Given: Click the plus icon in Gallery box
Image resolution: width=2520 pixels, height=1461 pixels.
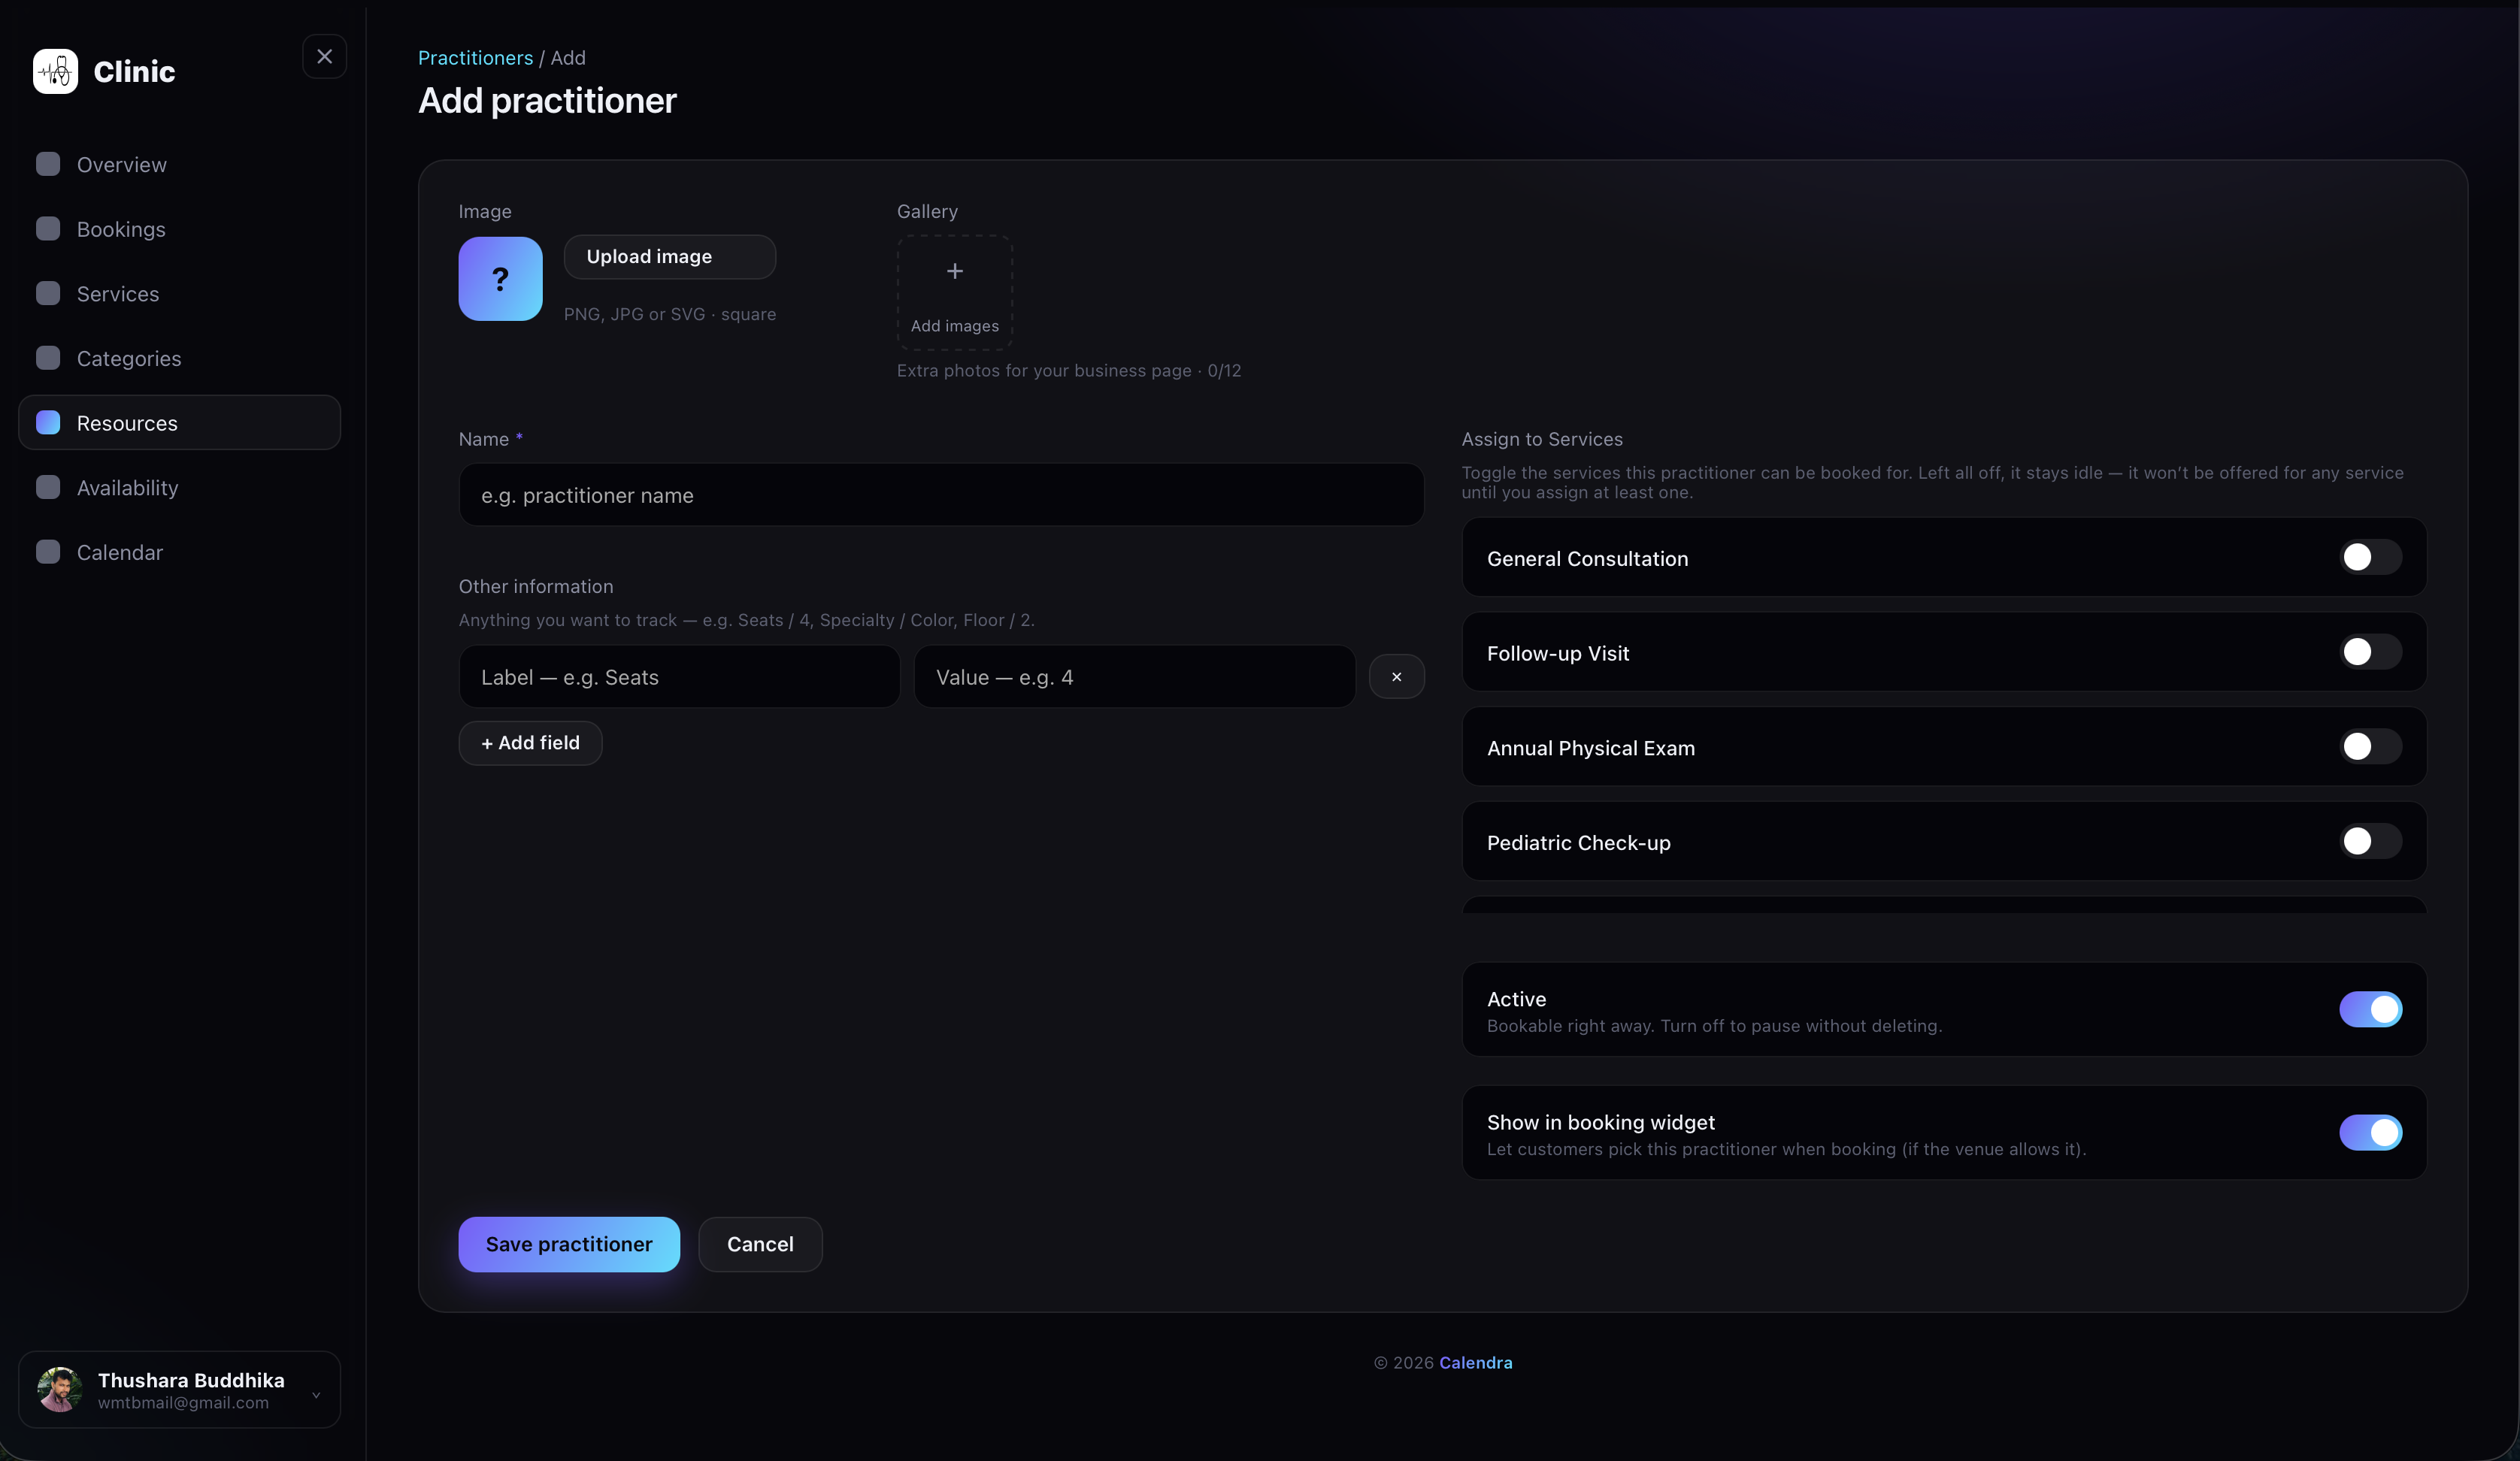Looking at the screenshot, I should coord(955,271).
